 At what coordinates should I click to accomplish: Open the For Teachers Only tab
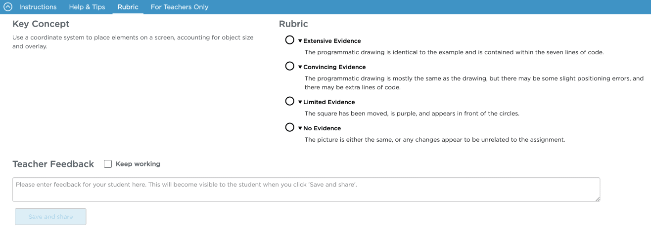coord(180,7)
